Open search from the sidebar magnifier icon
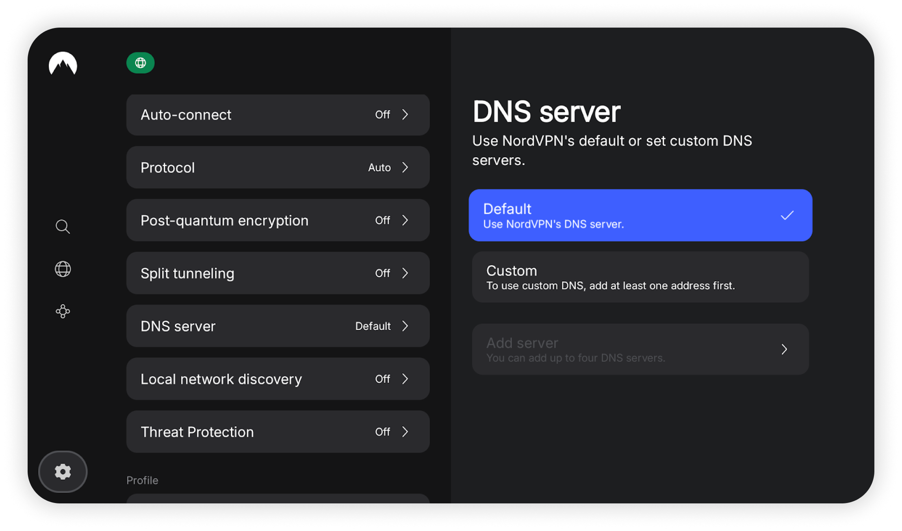Image resolution: width=902 pixels, height=531 pixels. [63, 227]
